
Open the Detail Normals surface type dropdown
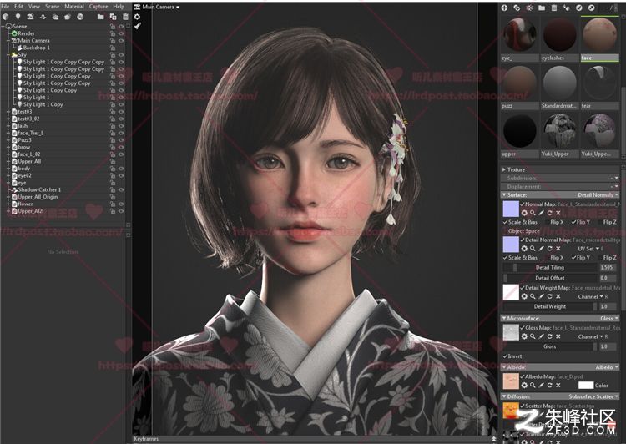(598, 194)
